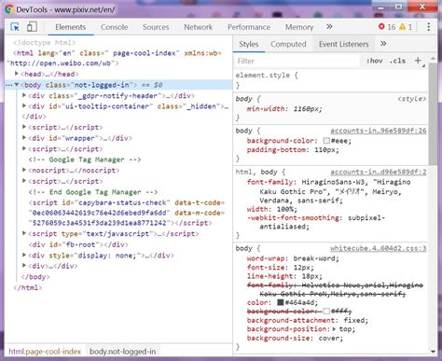Open the accounts-in..96e589df:26 stylesheet link
442x361 pixels.
379,131
